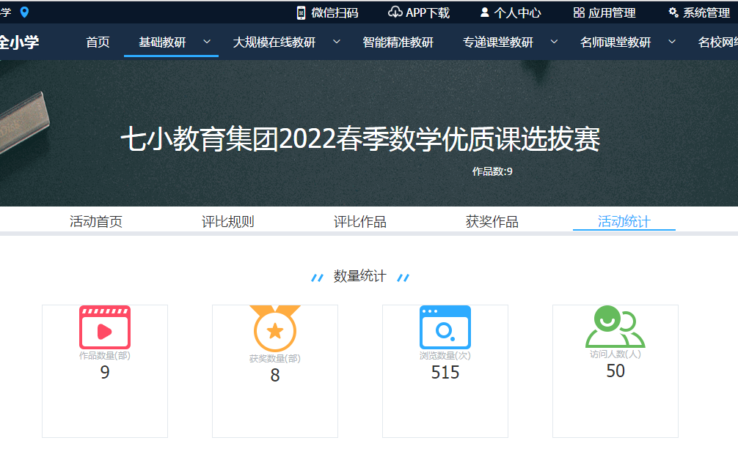Select the 获奖作品 tab
This screenshot has height=465, width=738.
click(492, 222)
